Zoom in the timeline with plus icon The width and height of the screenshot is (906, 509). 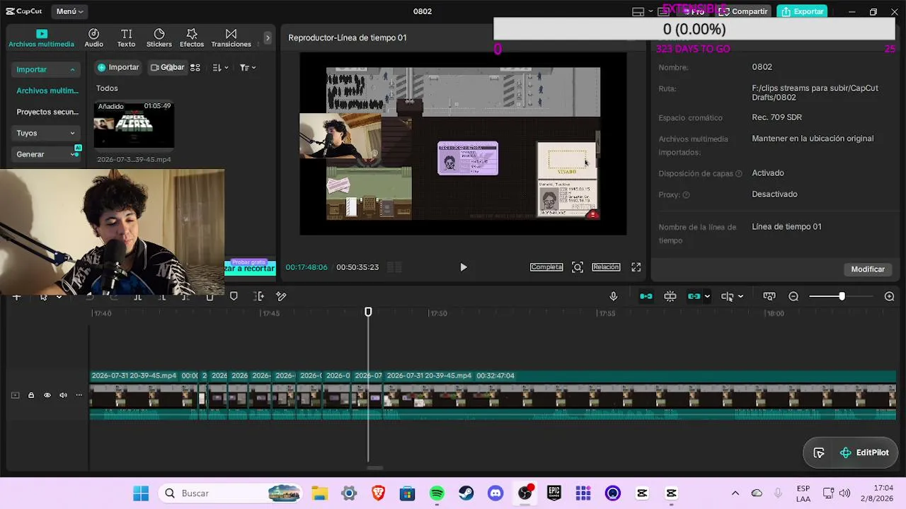pyautogui.click(x=890, y=296)
